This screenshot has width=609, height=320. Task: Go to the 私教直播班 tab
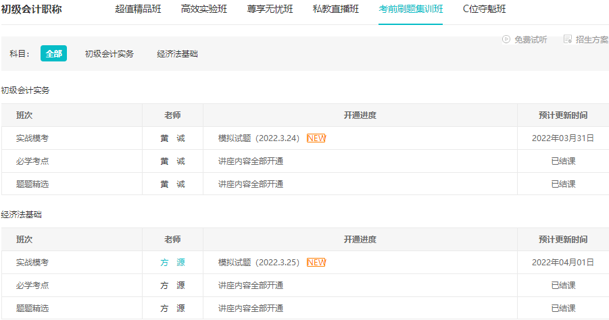point(336,9)
